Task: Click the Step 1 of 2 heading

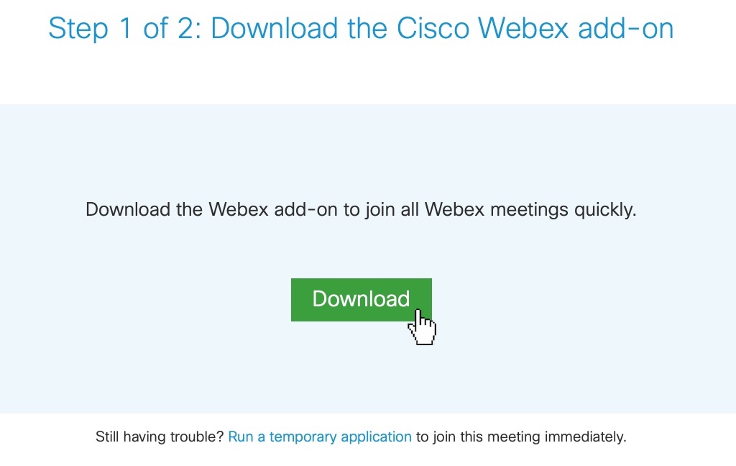Action: 361,28
